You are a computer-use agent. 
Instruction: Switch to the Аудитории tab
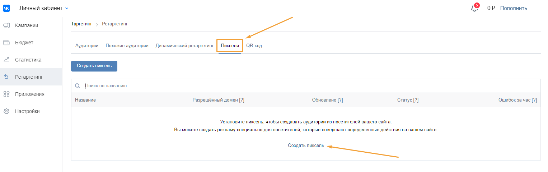(x=87, y=46)
